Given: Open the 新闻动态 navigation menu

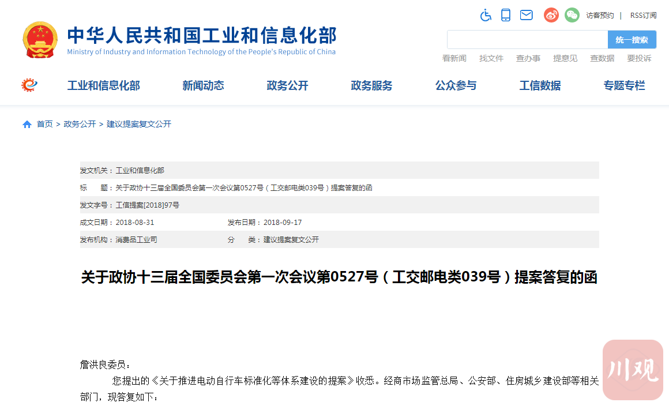Looking at the screenshot, I should (203, 86).
